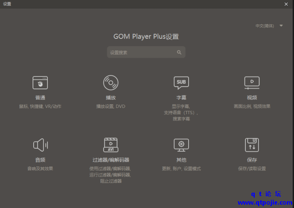Click the 画面比例, 视频效果 description
Viewport: 294px width, 208px height.
pyautogui.click(x=252, y=106)
